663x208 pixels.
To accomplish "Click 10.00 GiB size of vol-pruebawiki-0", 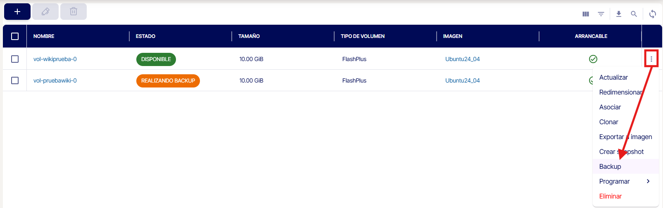I will 252,80.
